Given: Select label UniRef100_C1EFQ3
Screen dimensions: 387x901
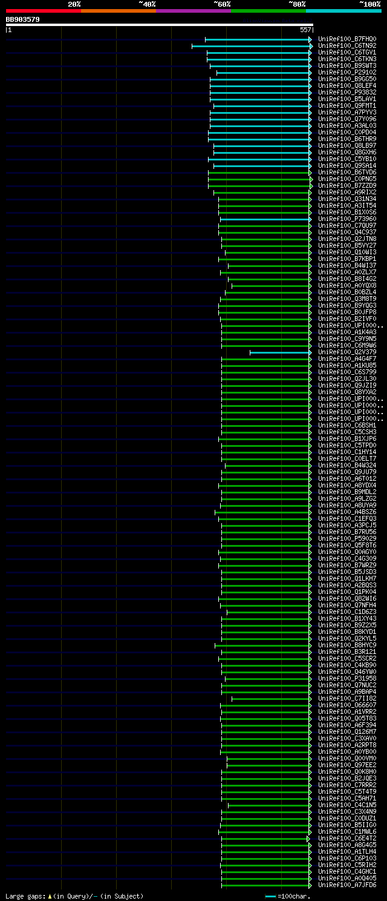Looking at the screenshot, I should pyautogui.click(x=347, y=518).
